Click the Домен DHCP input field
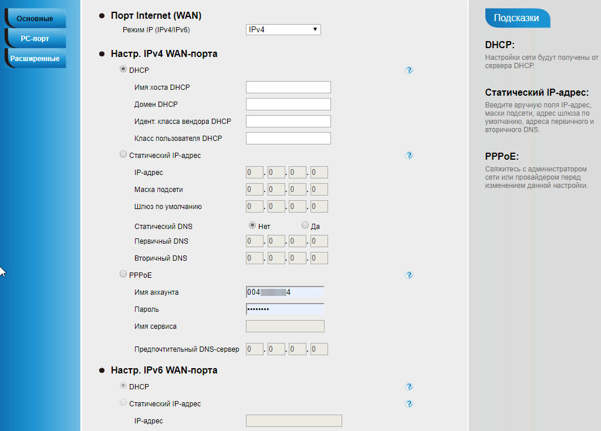This screenshot has width=601, height=431. [x=288, y=105]
